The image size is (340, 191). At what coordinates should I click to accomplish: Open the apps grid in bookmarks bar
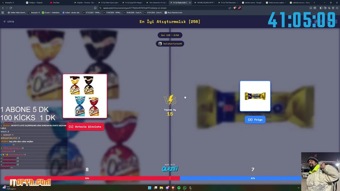click(3, 12)
